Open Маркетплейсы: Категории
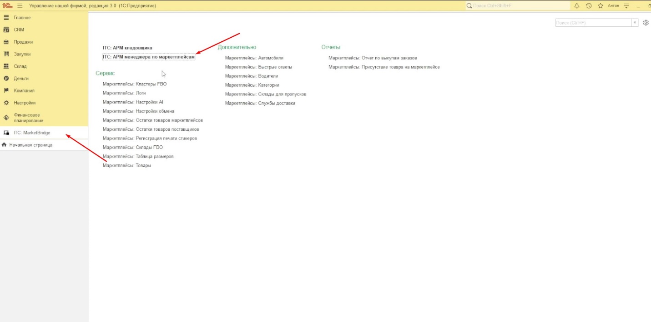The height and width of the screenshot is (322, 651). (252, 85)
